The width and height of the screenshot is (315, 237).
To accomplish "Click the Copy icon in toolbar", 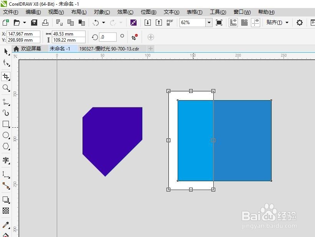I will click(71, 23).
